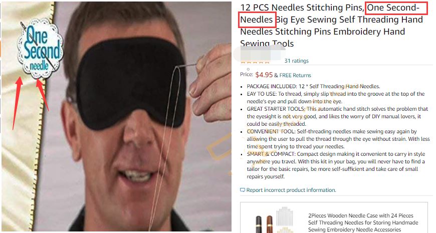The image size is (436, 233).
Task: Click the $4.95 price text
Action: (x=264, y=75)
